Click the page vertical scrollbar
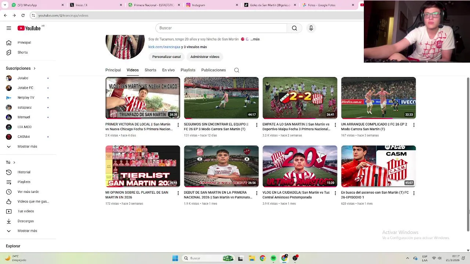Screen dimensions: 470x264 click(x=468, y=154)
